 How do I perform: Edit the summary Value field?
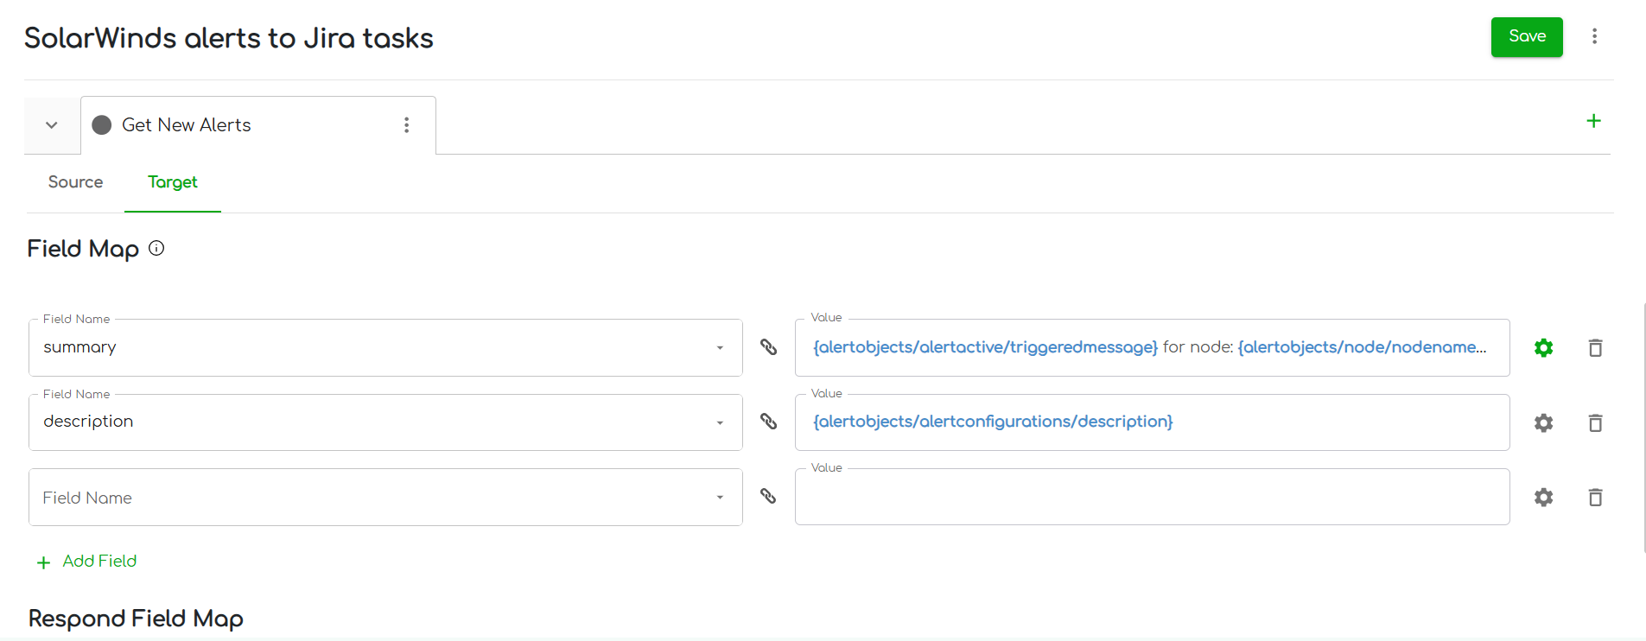point(1152,347)
